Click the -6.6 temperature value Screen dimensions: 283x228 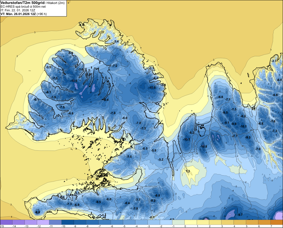tap(71, 113)
